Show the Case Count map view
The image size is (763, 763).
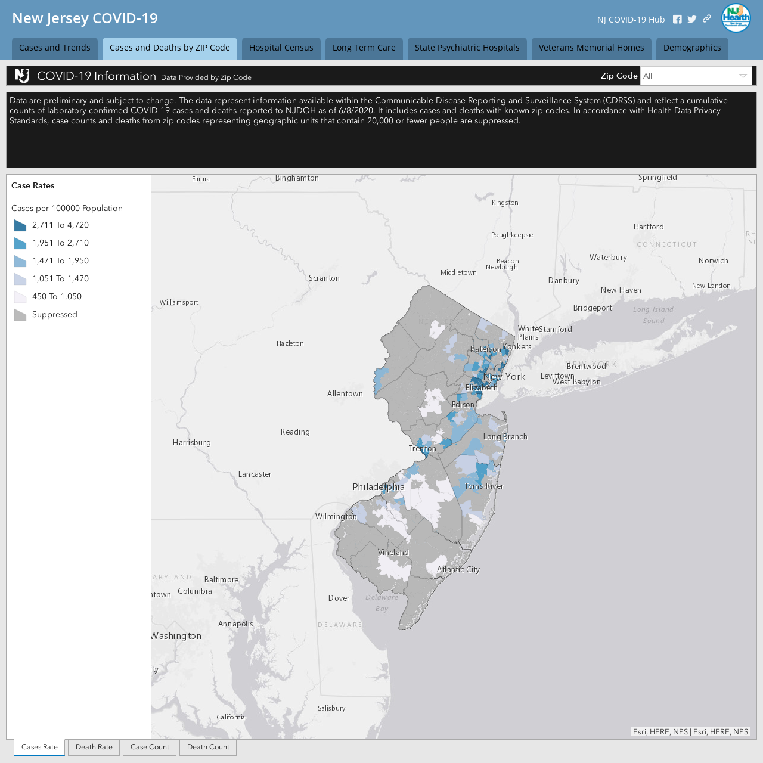tap(150, 747)
